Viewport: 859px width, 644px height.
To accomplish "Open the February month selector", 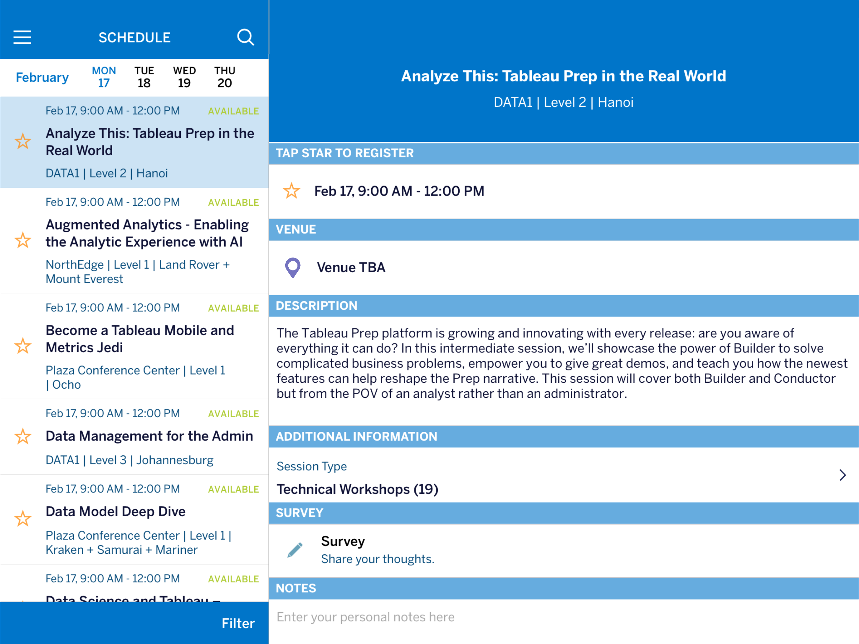I will tap(42, 77).
